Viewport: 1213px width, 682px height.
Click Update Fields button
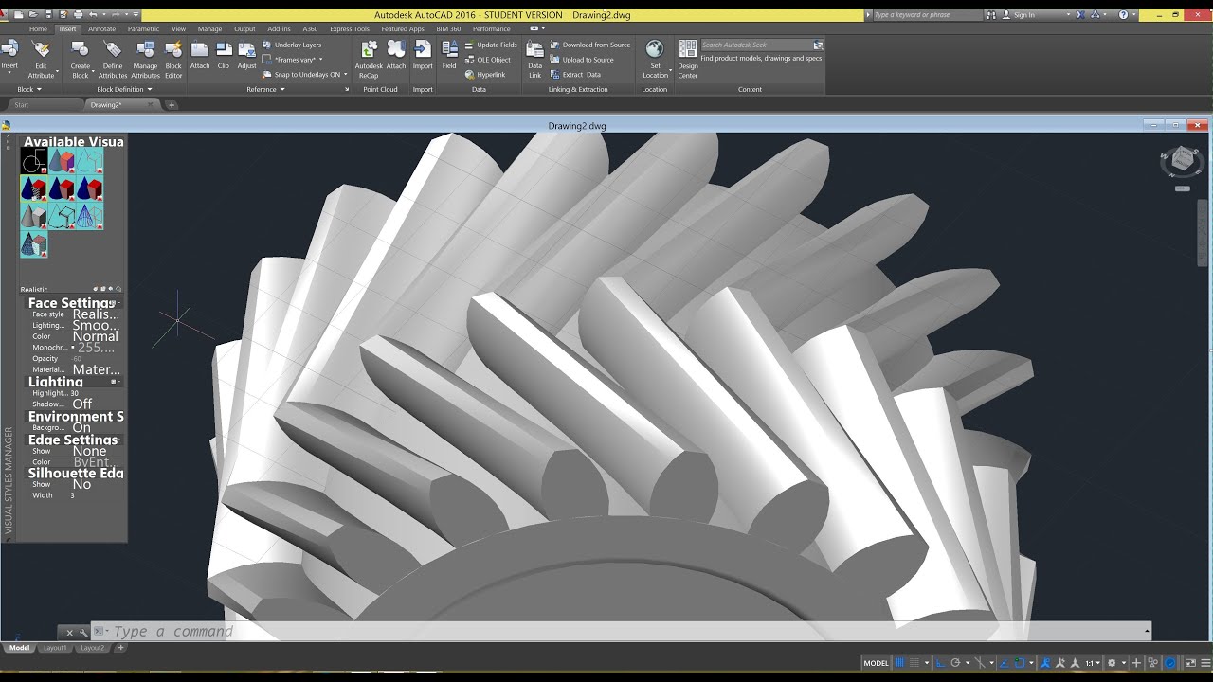click(x=491, y=45)
